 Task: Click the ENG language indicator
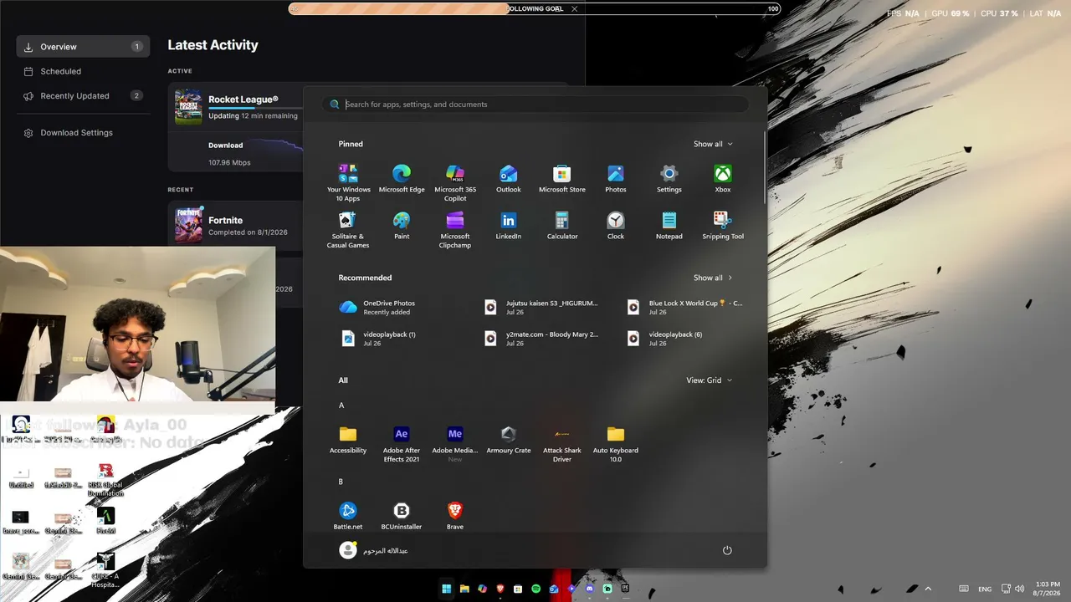[985, 589]
